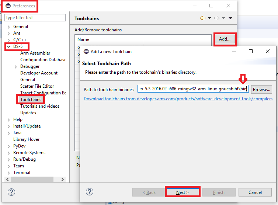Expand the Team preferences node
Viewport: 278px width, 205px height.
click(x=9, y=166)
